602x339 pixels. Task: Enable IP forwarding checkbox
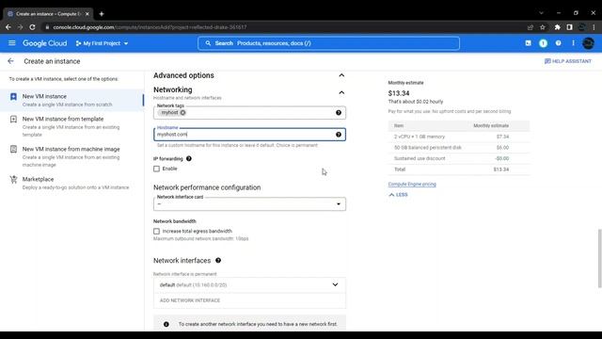157,169
